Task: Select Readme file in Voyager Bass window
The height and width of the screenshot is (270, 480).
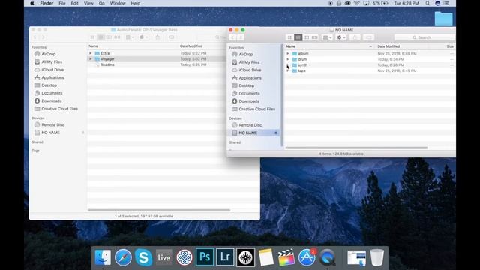Action: [x=107, y=65]
